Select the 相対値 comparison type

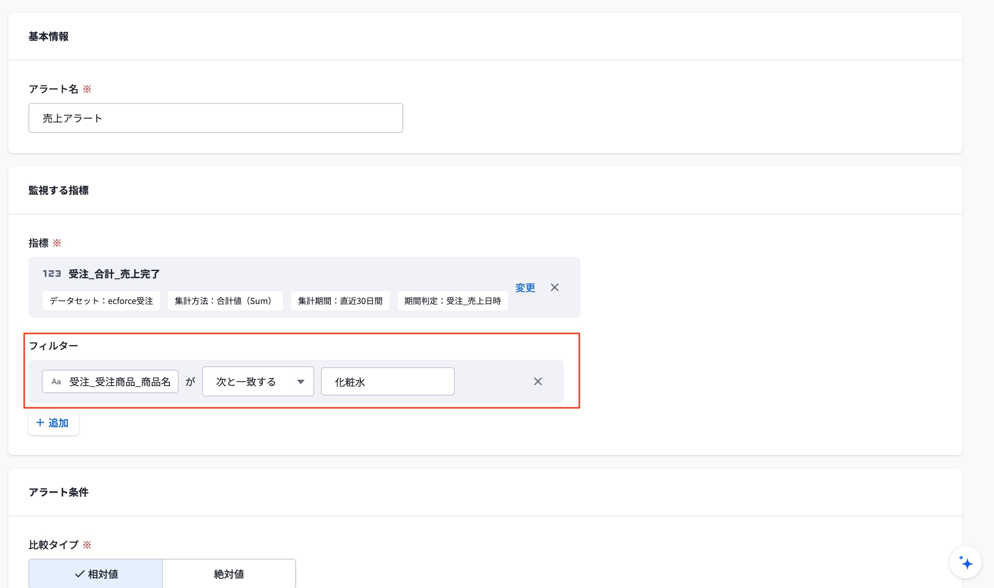click(95, 574)
